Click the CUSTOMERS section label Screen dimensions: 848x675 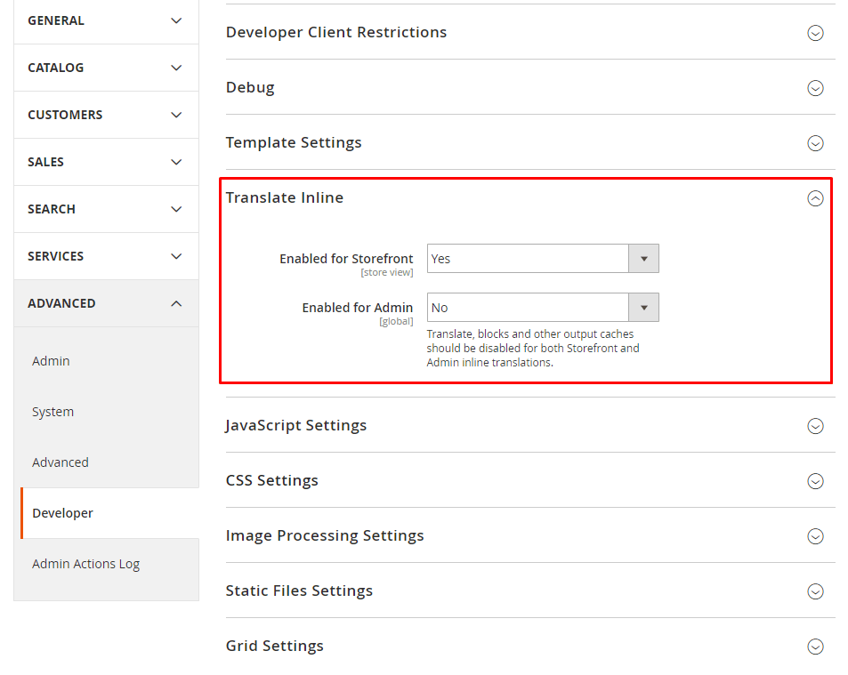(65, 115)
